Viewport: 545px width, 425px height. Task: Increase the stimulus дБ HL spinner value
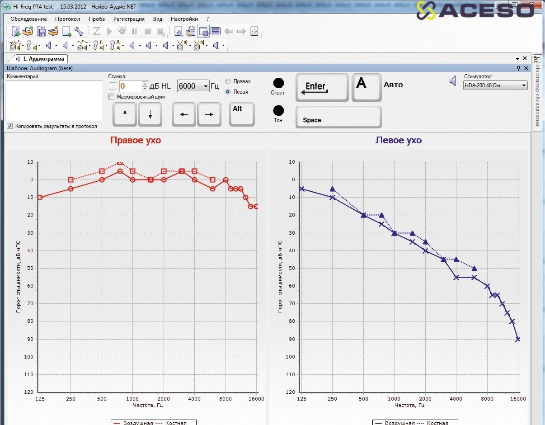(x=145, y=84)
